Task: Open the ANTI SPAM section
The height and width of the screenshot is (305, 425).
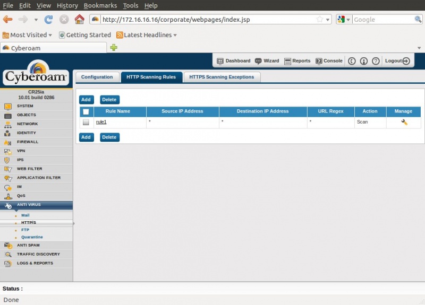Action: (x=36, y=246)
